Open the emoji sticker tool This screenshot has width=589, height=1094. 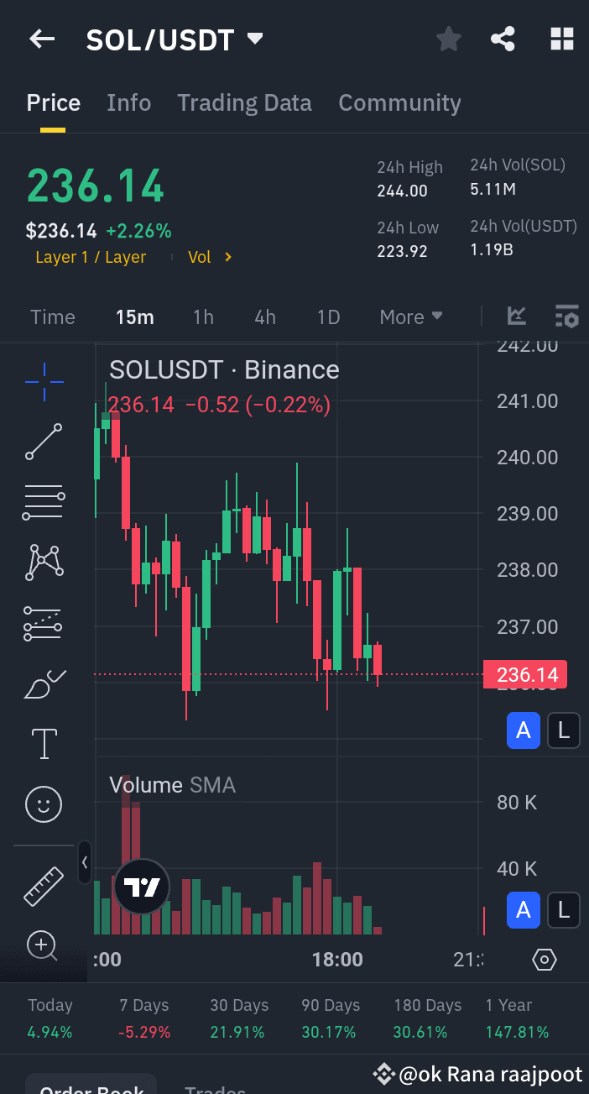(44, 804)
